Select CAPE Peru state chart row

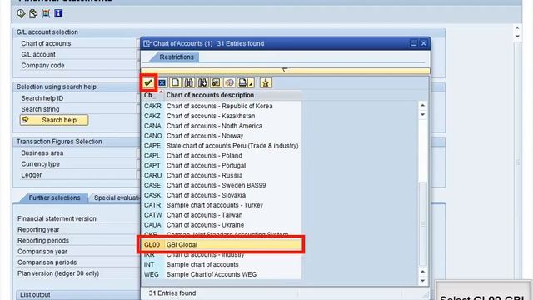point(222,146)
